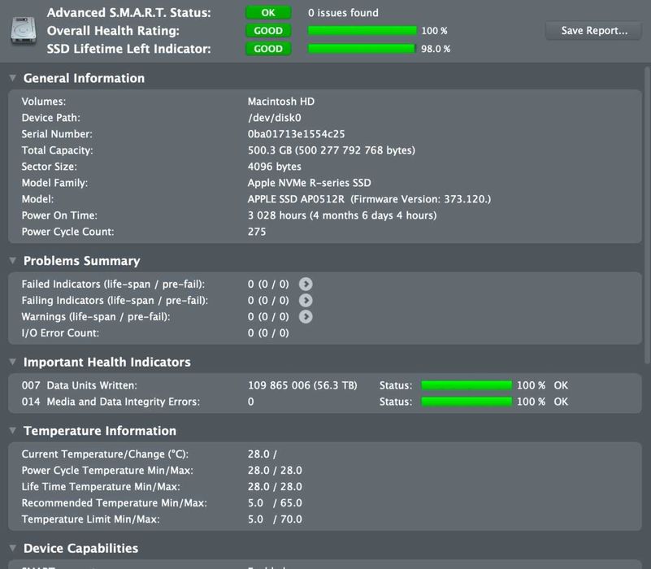
Task: Click the 98.0 % lifetime percentage
Action: [436, 49]
